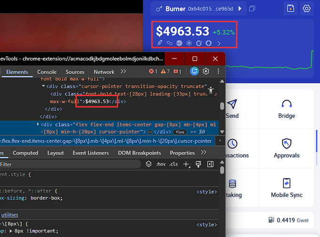320x237 pixels.
Task: Click the flex badge on selected element
Action: 180,132
